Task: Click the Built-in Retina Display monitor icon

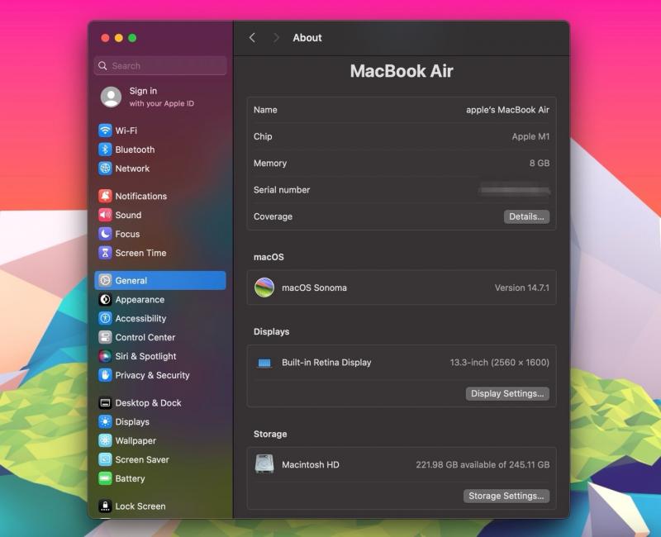Action: (264, 363)
